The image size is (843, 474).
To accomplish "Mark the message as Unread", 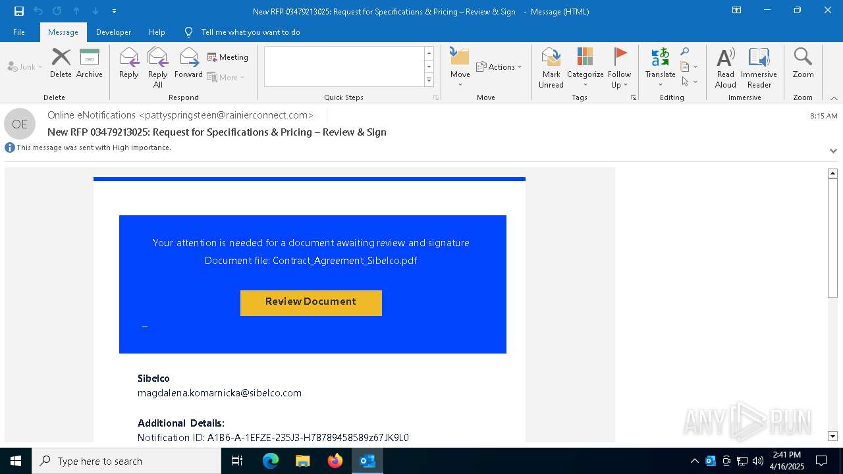I will tap(551, 67).
